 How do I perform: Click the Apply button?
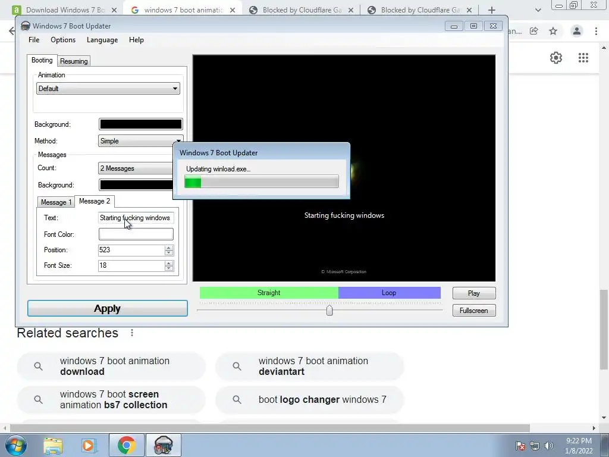(108, 309)
